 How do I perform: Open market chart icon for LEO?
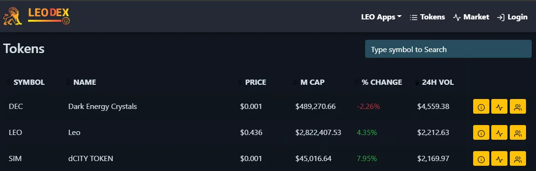pyautogui.click(x=499, y=132)
